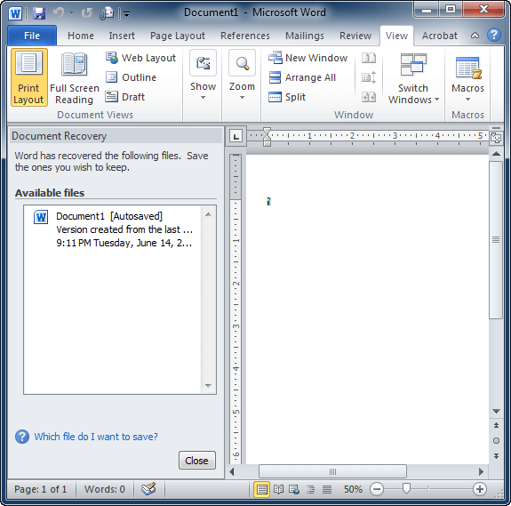Open the Switch Windows dropdown
511x506 pixels.
pos(413,78)
